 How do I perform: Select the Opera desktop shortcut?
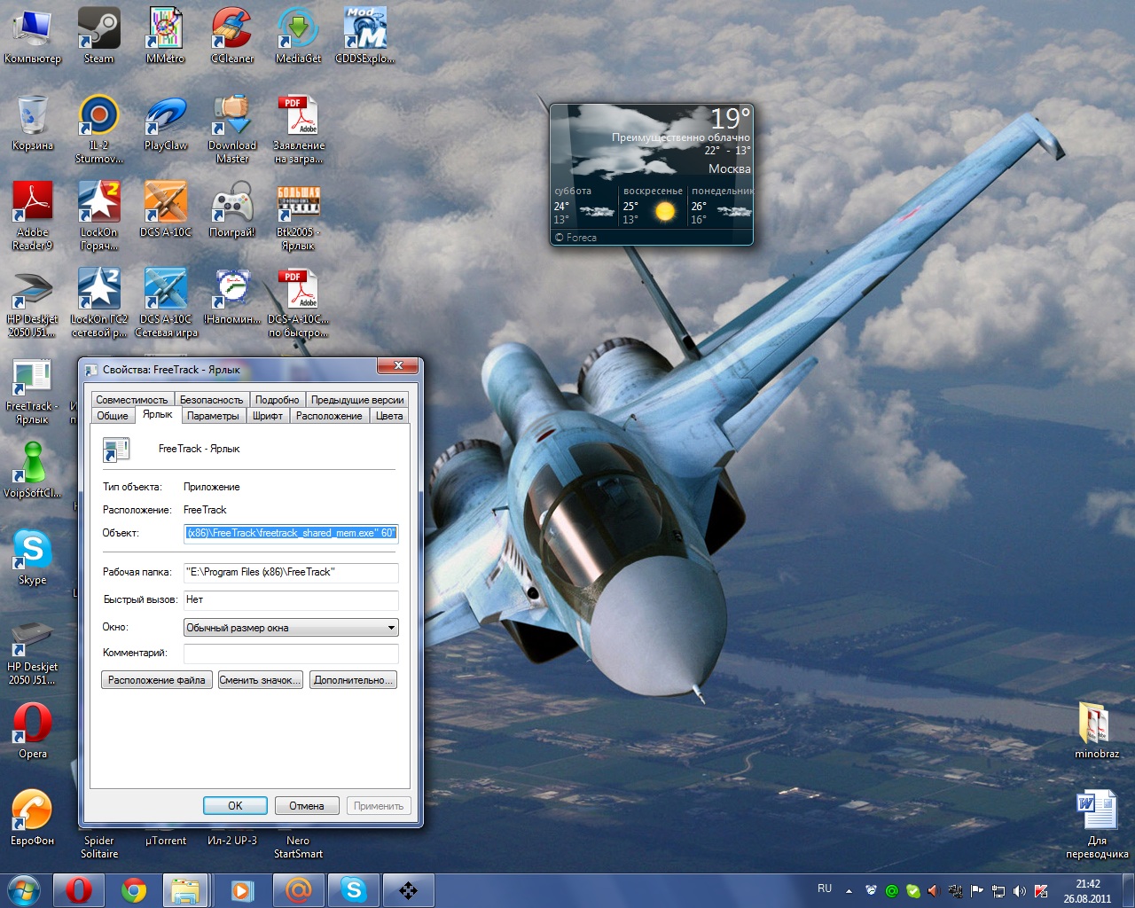pos(33,731)
